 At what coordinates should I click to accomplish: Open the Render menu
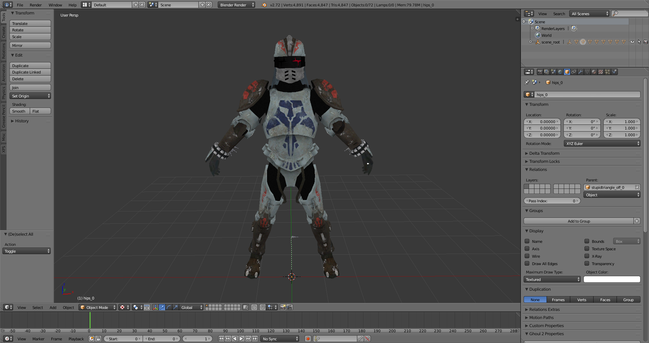tap(35, 5)
